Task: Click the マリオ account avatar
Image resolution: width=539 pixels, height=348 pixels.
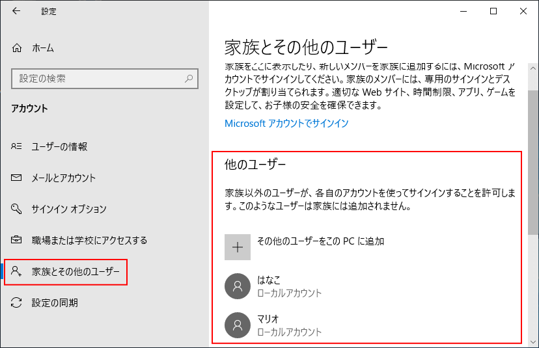Action: point(238,325)
